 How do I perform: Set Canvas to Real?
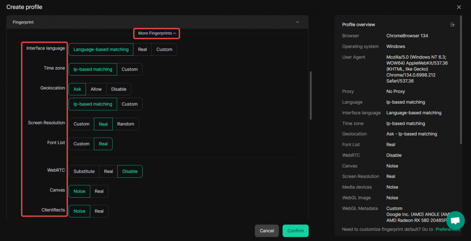(x=99, y=191)
